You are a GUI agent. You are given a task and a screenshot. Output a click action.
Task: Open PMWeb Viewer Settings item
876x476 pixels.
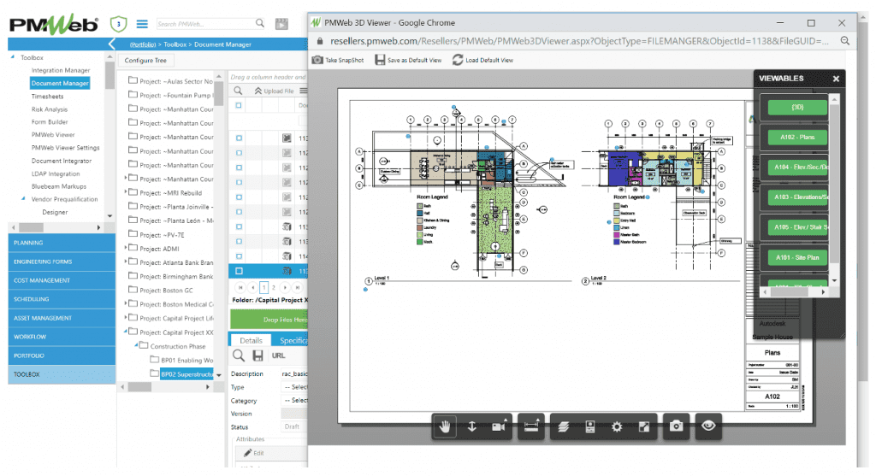click(65, 148)
